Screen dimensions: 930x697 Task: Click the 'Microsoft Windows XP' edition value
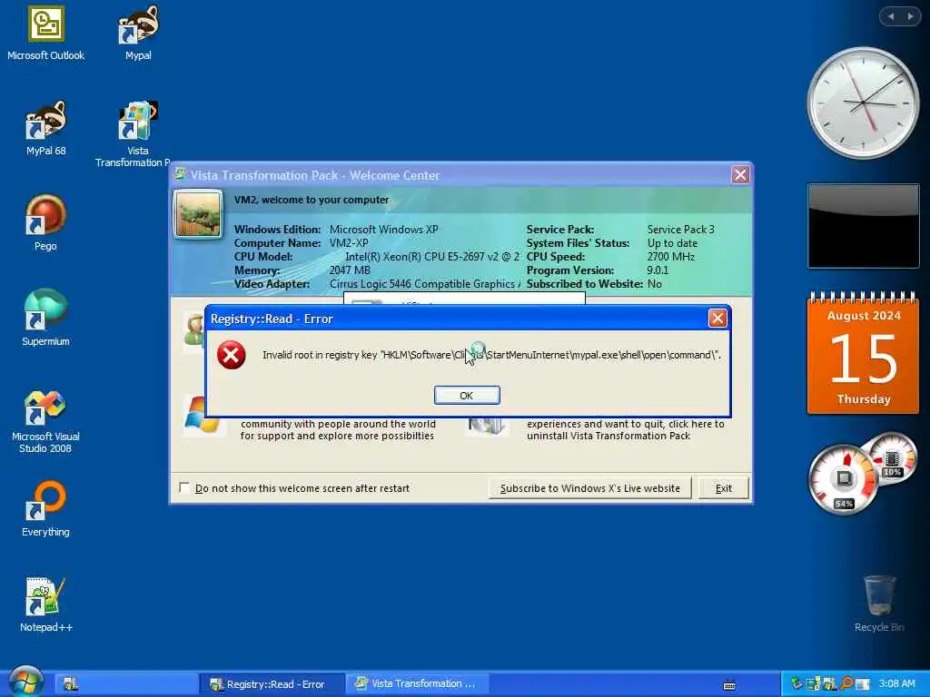(384, 230)
